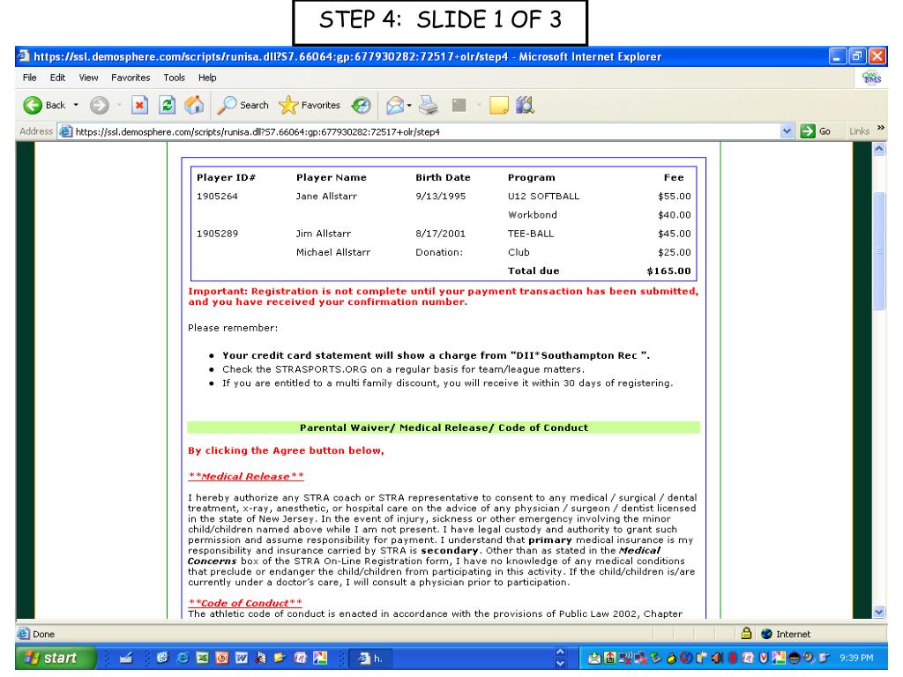Viewport: 903px width, 677px height.
Task: Print the page with printer icon
Action: point(429,106)
